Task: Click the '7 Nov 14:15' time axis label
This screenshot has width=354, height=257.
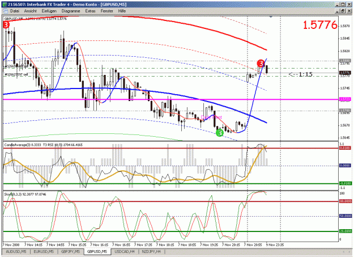Action: 33,245
